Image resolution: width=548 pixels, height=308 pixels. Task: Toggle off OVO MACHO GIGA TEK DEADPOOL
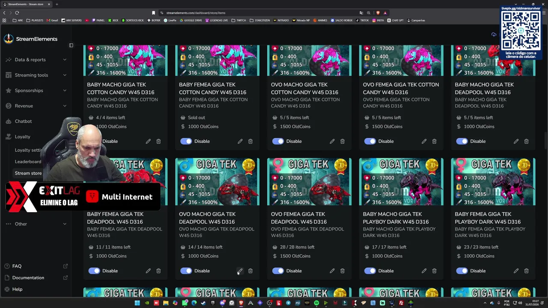point(186,271)
